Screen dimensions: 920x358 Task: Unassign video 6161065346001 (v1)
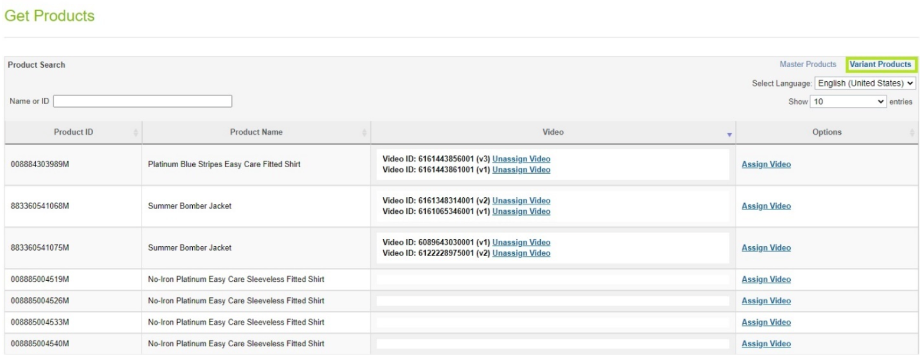pyautogui.click(x=521, y=211)
